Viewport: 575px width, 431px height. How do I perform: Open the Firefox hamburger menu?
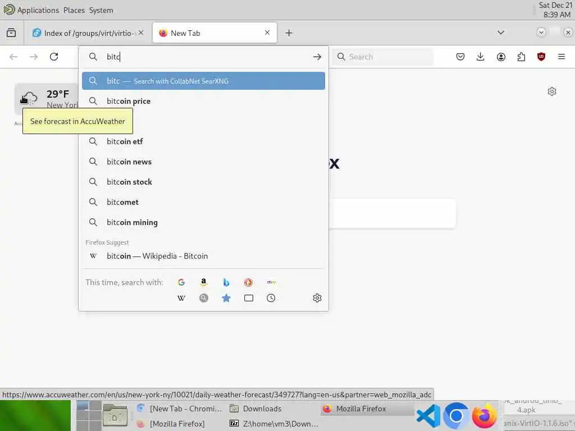[562, 57]
